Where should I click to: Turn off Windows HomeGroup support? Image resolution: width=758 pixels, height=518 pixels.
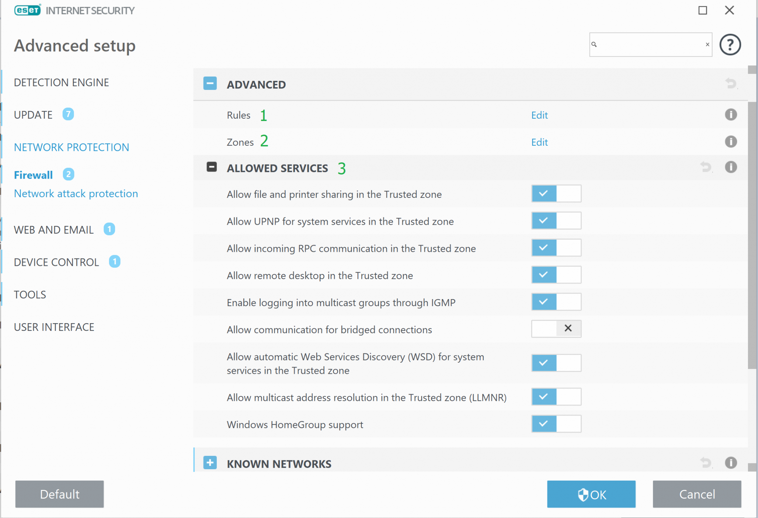click(x=556, y=424)
